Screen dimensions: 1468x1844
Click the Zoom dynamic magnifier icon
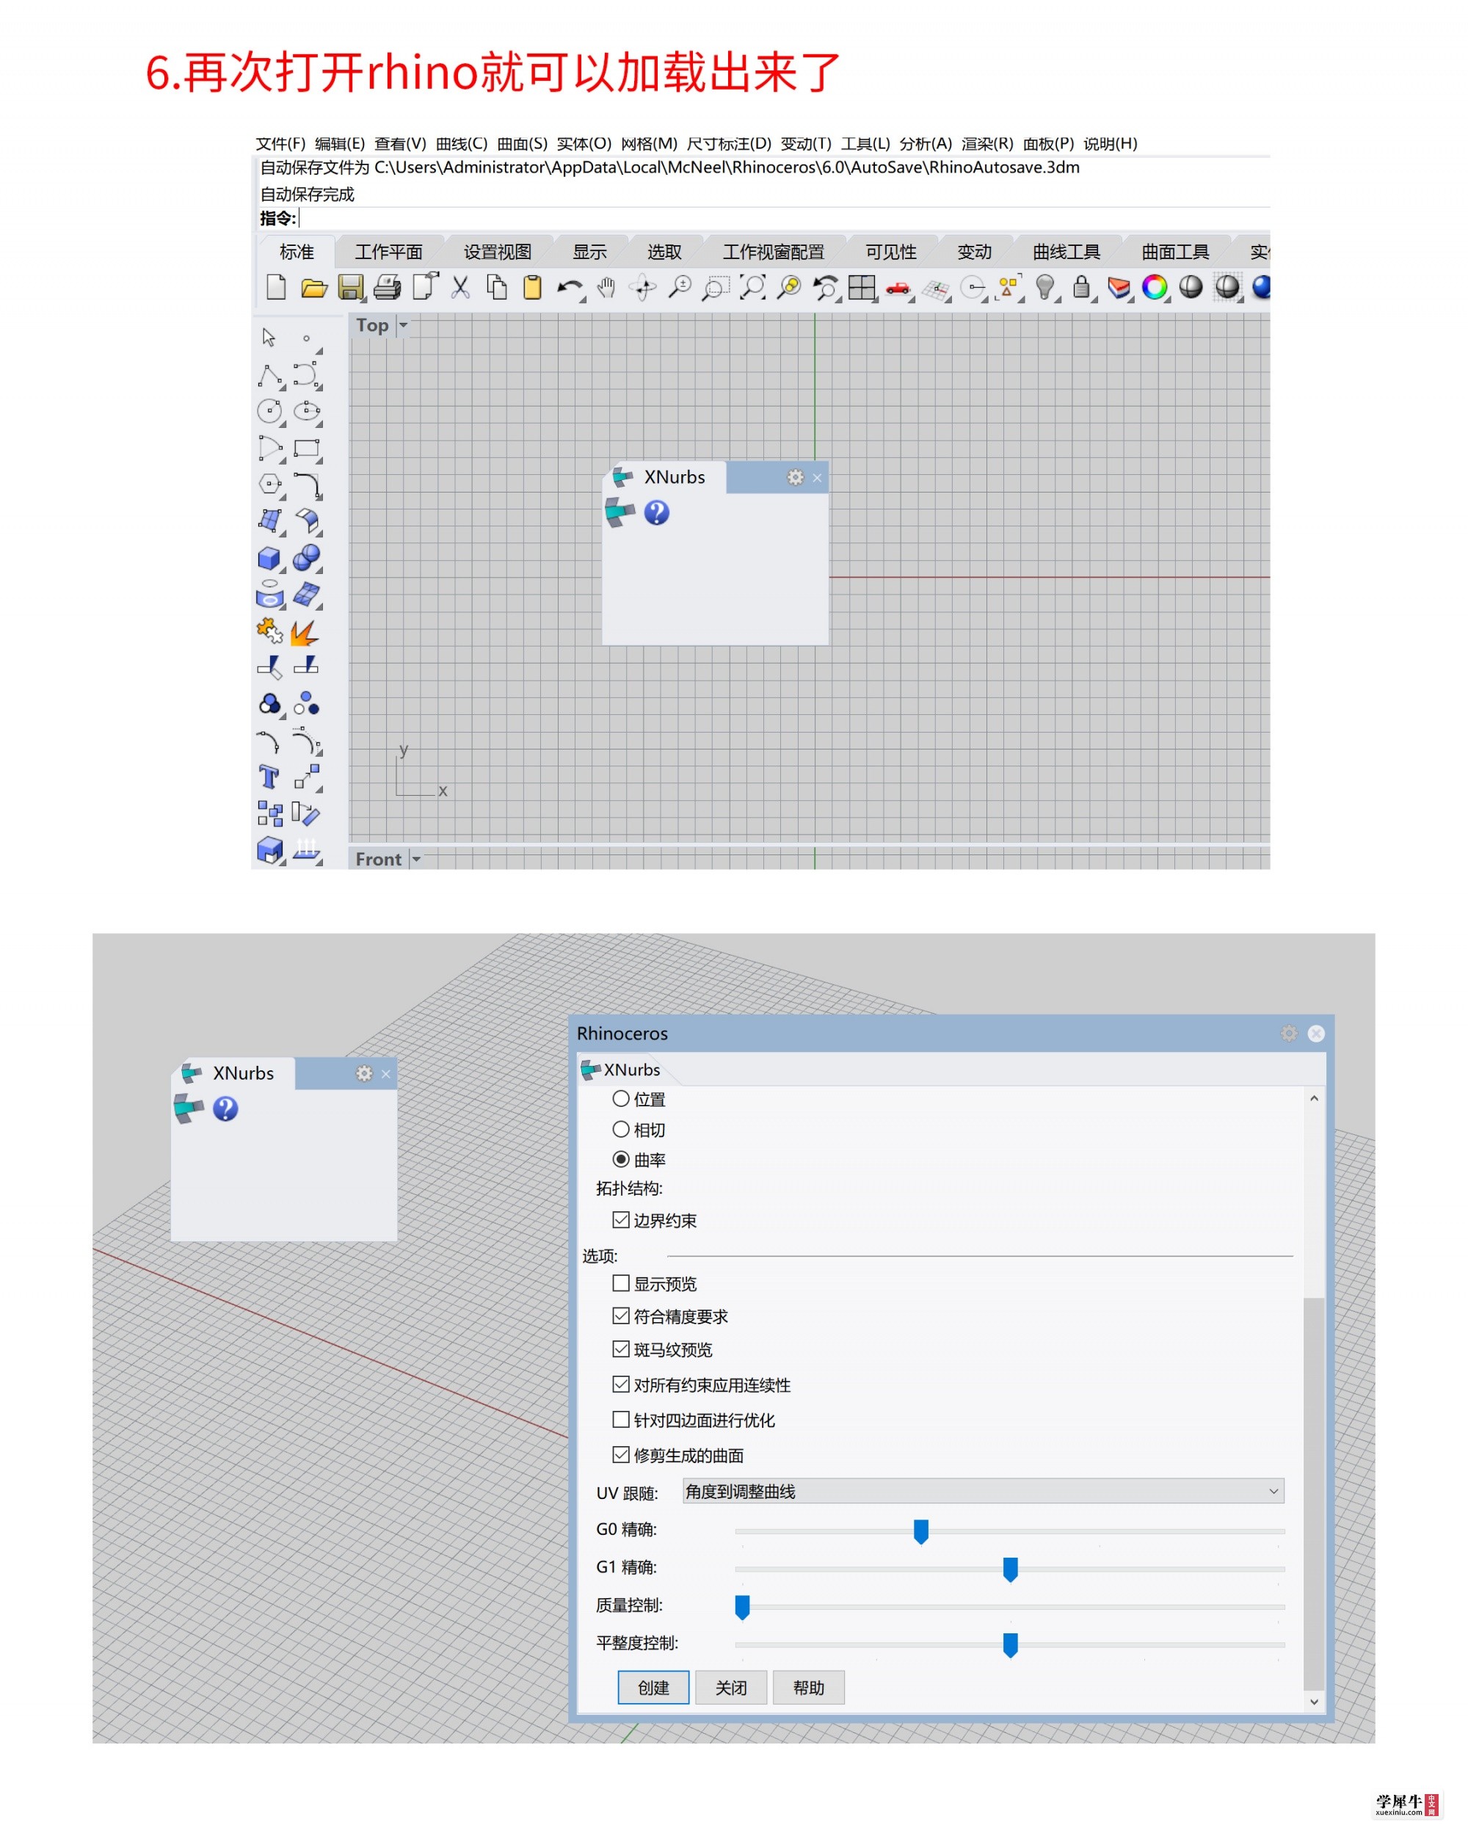(680, 287)
